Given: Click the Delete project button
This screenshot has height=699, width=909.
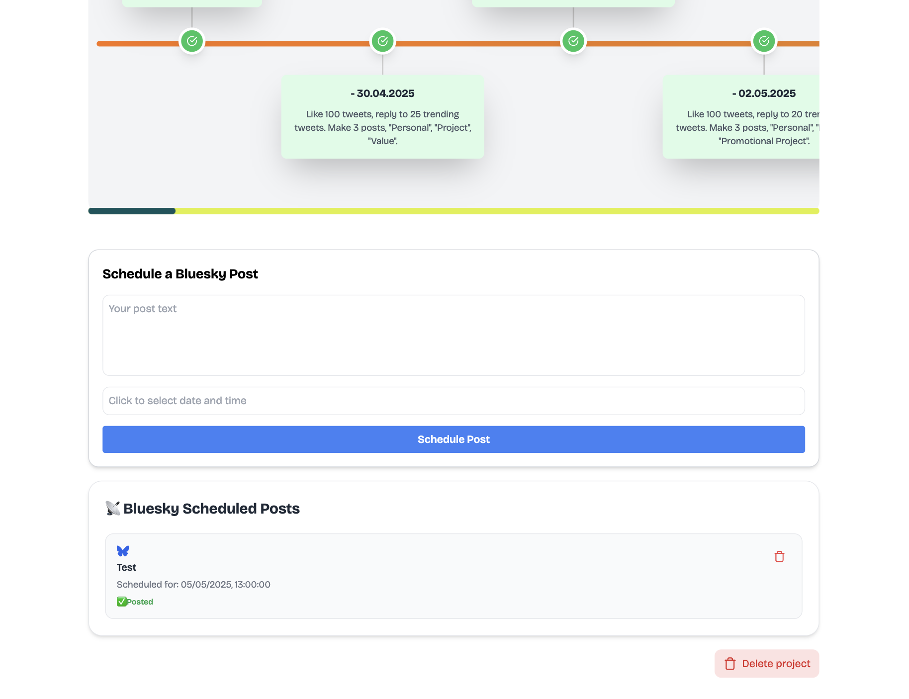Looking at the screenshot, I should 767,664.
